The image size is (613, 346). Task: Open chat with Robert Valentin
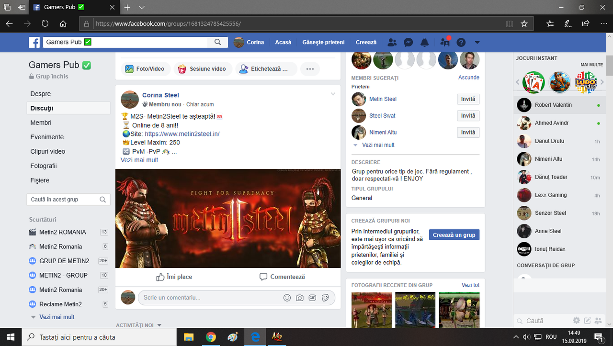[559, 105]
